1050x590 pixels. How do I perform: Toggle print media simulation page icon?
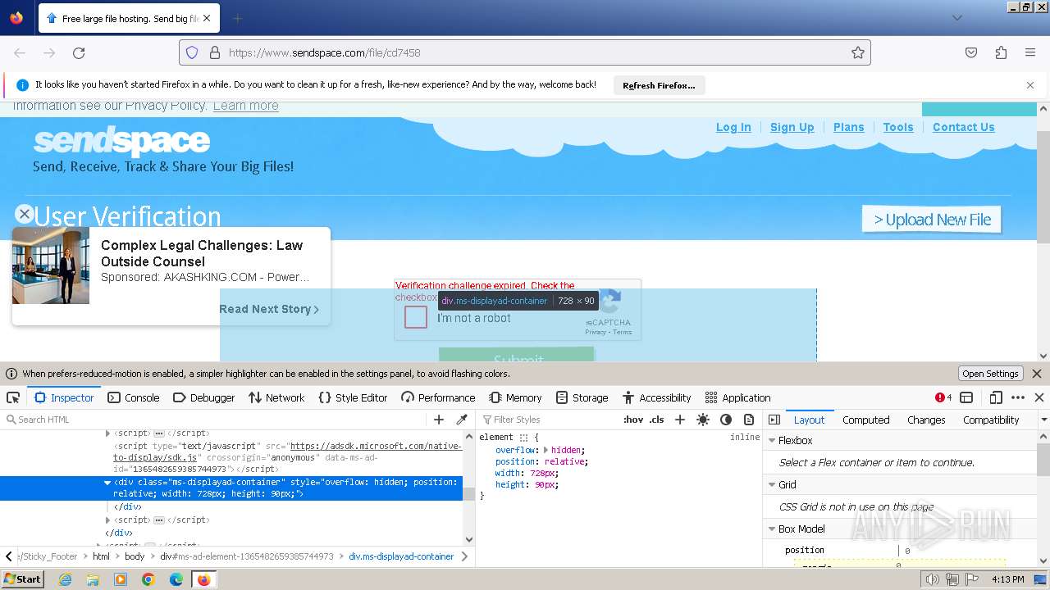[749, 420]
